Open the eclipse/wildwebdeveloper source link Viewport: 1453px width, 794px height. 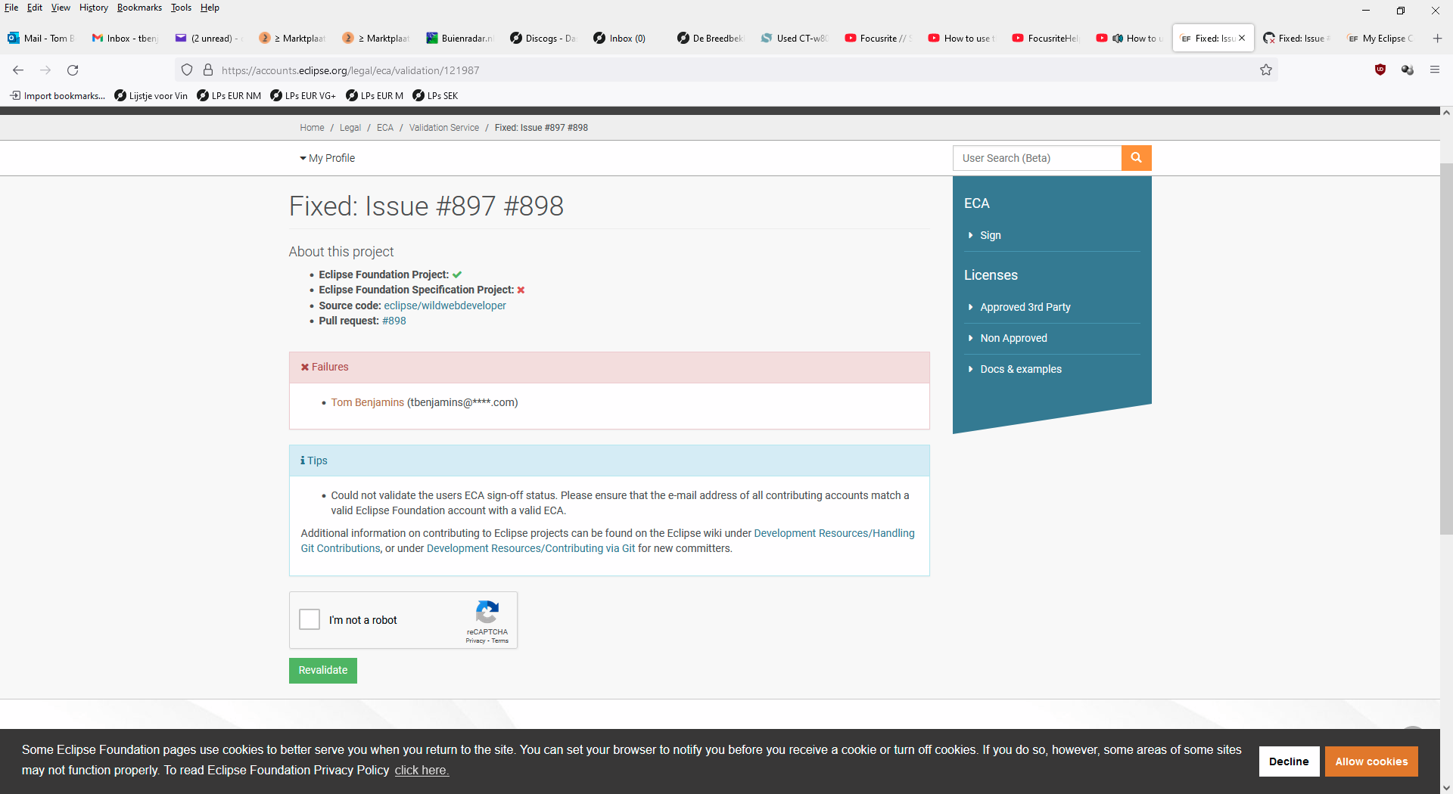tap(445, 306)
